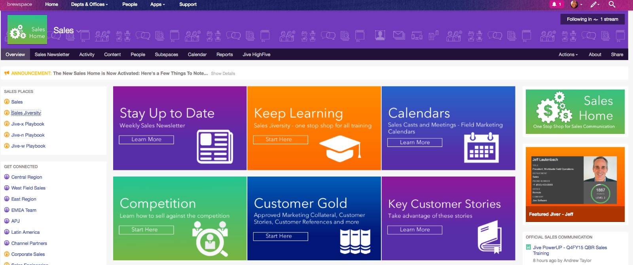Expand the Actions dropdown menu
Image resolution: width=633 pixels, height=265 pixels.
tap(568, 55)
